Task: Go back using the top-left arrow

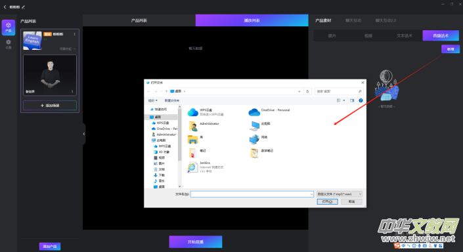Action: tap(5, 7)
